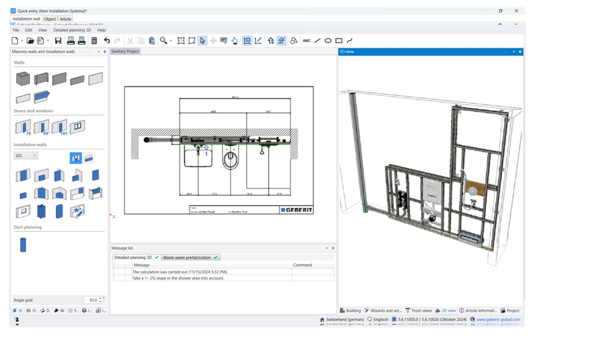
Task: Select the Save icon in the toolbar
Action: point(58,41)
